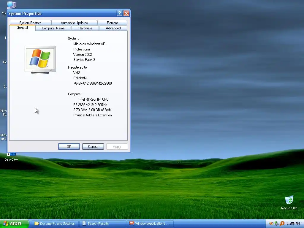Open the Start menu
The image size is (304, 228).
coord(14,224)
